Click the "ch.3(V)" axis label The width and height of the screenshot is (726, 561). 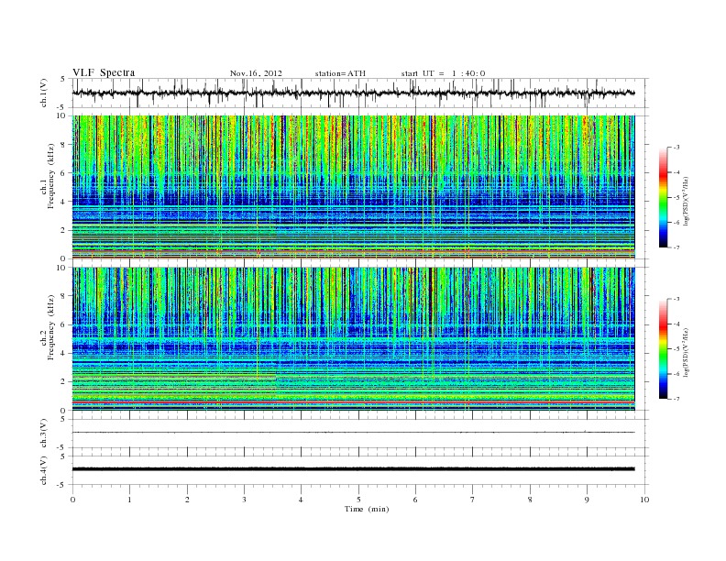coord(43,433)
